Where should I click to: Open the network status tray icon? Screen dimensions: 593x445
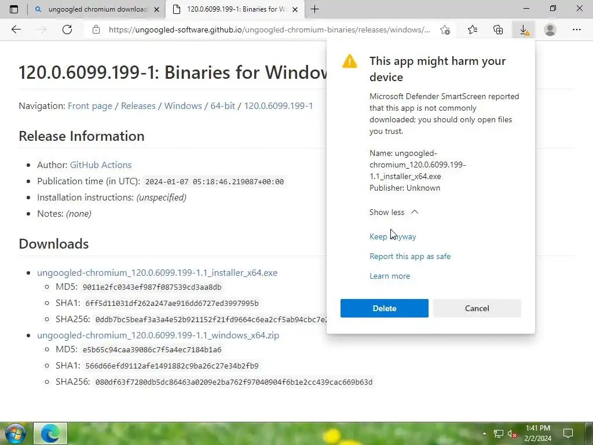pos(499,433)
